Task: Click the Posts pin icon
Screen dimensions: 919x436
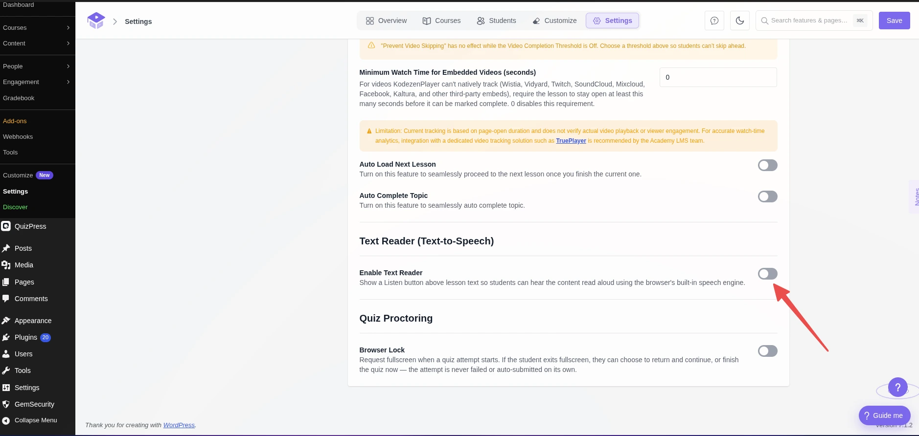Action: 6,248
